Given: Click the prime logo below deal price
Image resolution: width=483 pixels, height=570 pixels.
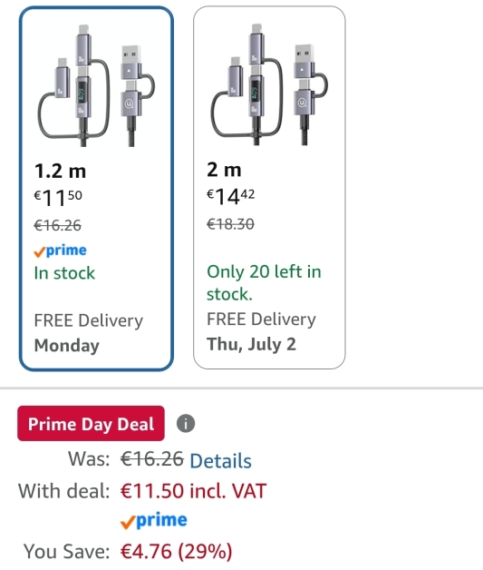Looking at the screenshot, I should point(154,521).
